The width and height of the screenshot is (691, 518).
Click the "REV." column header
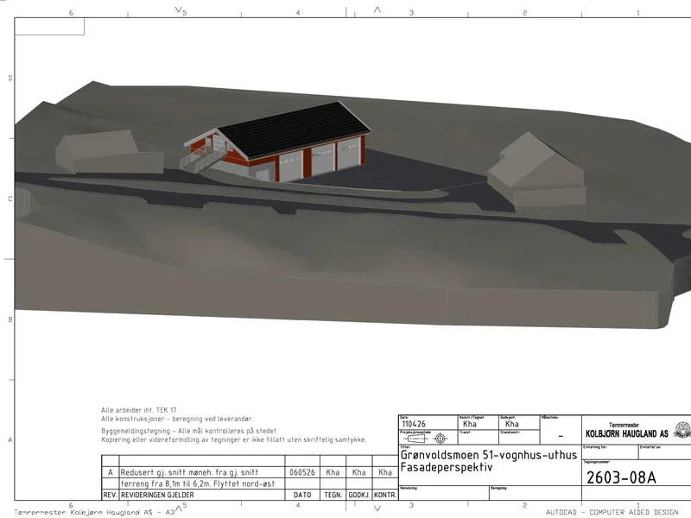click(x=110, y=495)
